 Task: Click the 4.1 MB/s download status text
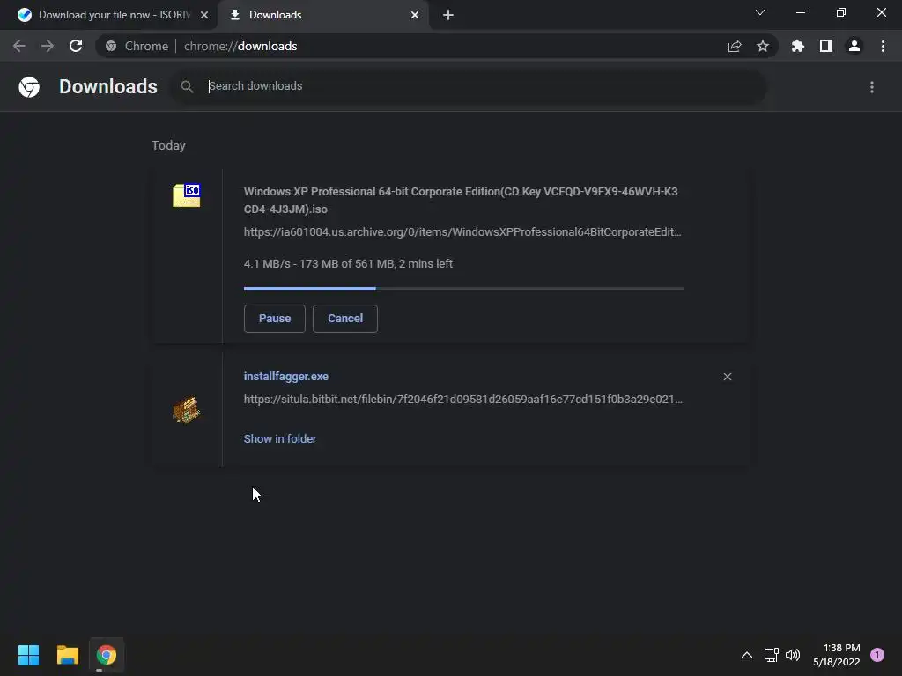click(348, 264)
